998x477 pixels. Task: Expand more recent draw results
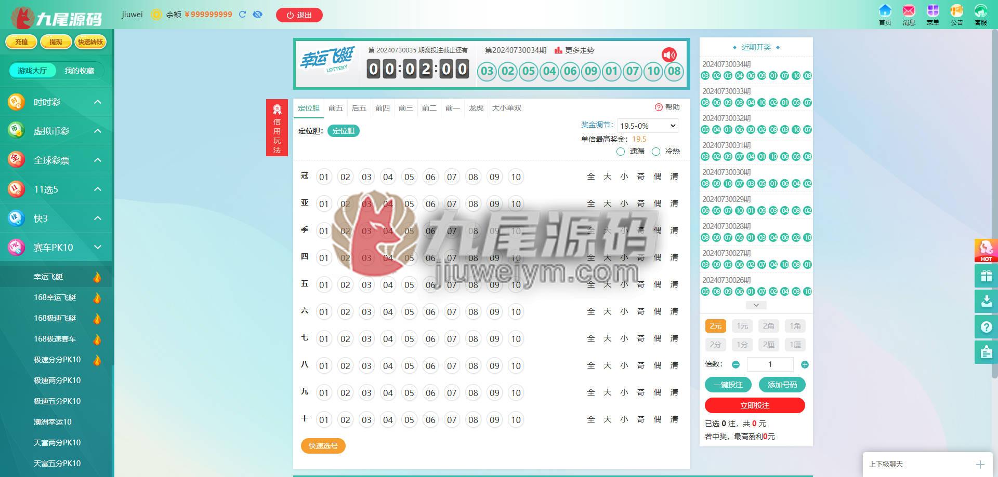pos(756,305)
